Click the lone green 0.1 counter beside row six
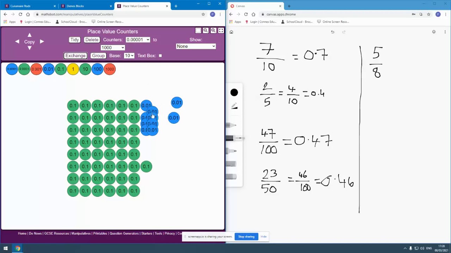451x253 pixels. pyautogui.click(x=146, y=167)
